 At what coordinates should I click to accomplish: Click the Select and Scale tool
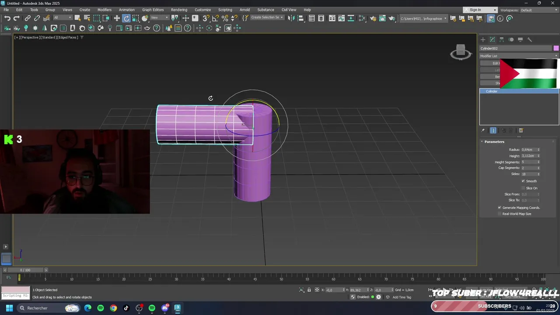136,18
